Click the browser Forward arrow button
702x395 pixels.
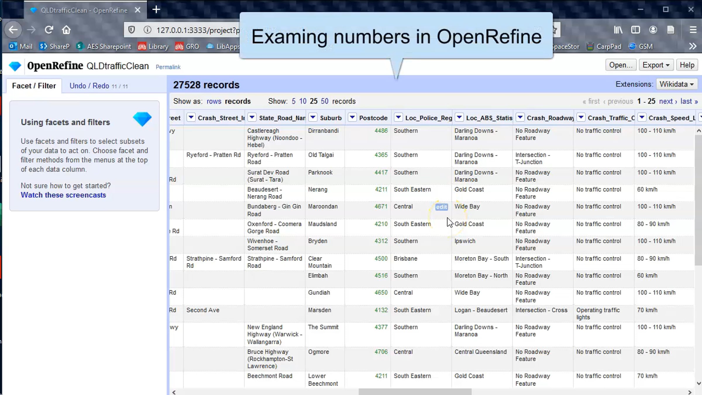coord(31,30)
